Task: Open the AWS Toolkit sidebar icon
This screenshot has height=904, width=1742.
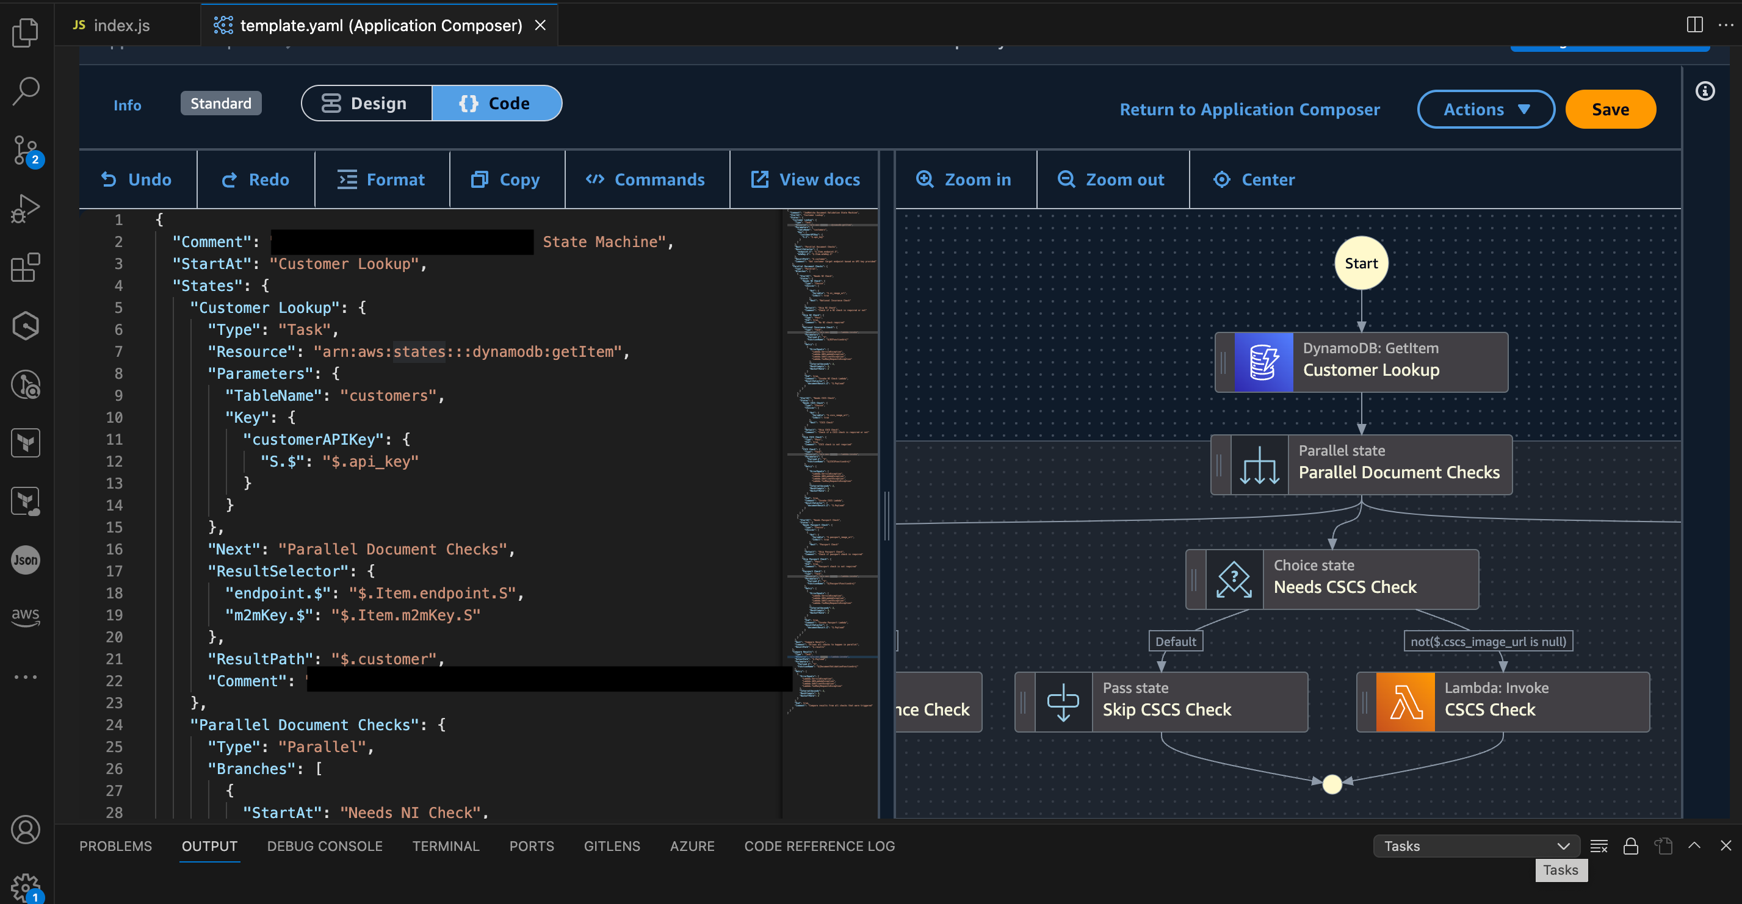Action: 26,616
